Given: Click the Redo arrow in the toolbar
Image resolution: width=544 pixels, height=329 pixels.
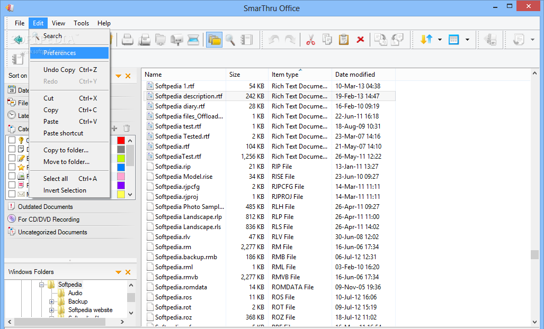Looking at the screenshot, I should (x=290, y=40).
